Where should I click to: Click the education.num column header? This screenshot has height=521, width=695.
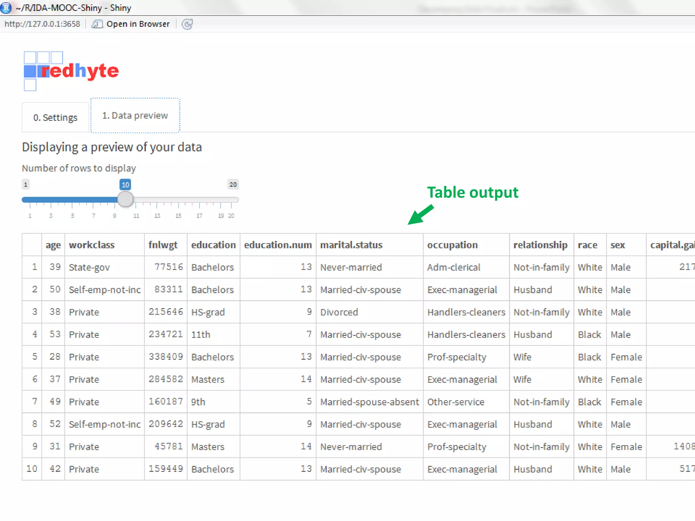tap(278, 245)
